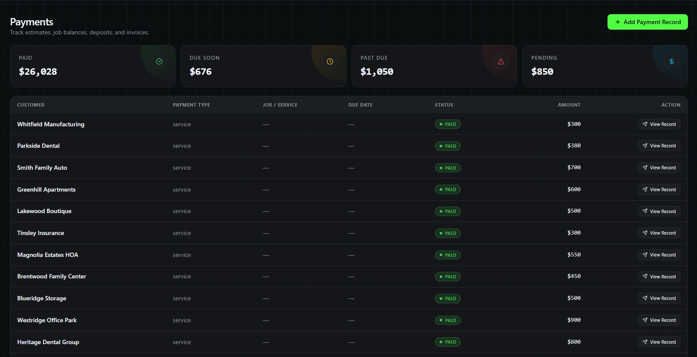Click the Amount column header
This screenshot has height=357, width=697.
(x=569, y=105)
